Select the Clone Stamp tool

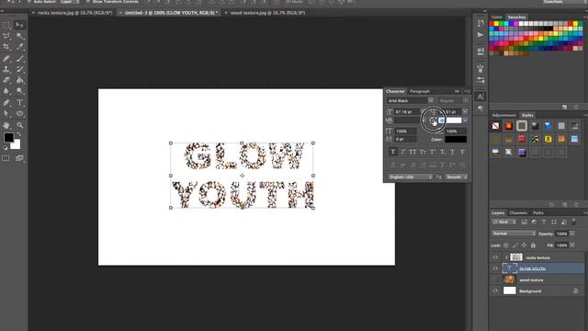6,70
